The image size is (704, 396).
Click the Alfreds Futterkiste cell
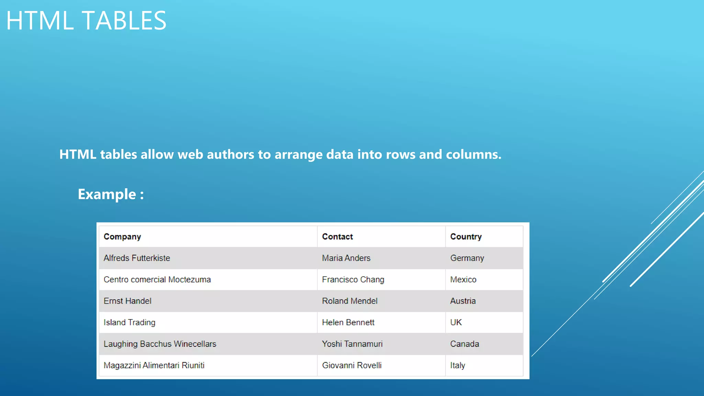(x=137, y=258)
